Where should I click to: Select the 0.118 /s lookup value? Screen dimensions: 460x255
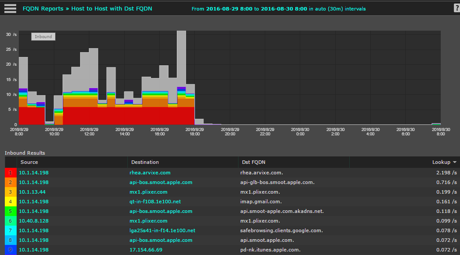(447, 211)
